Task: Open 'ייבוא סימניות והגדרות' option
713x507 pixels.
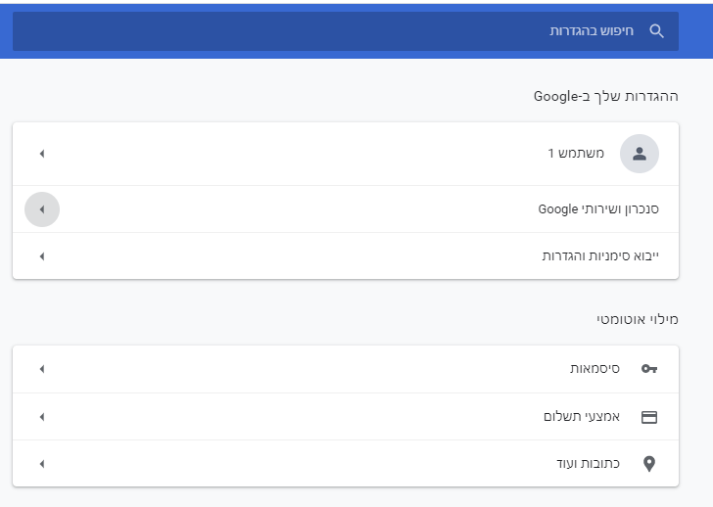Action: pyautogui.click(x=600, y=255)
